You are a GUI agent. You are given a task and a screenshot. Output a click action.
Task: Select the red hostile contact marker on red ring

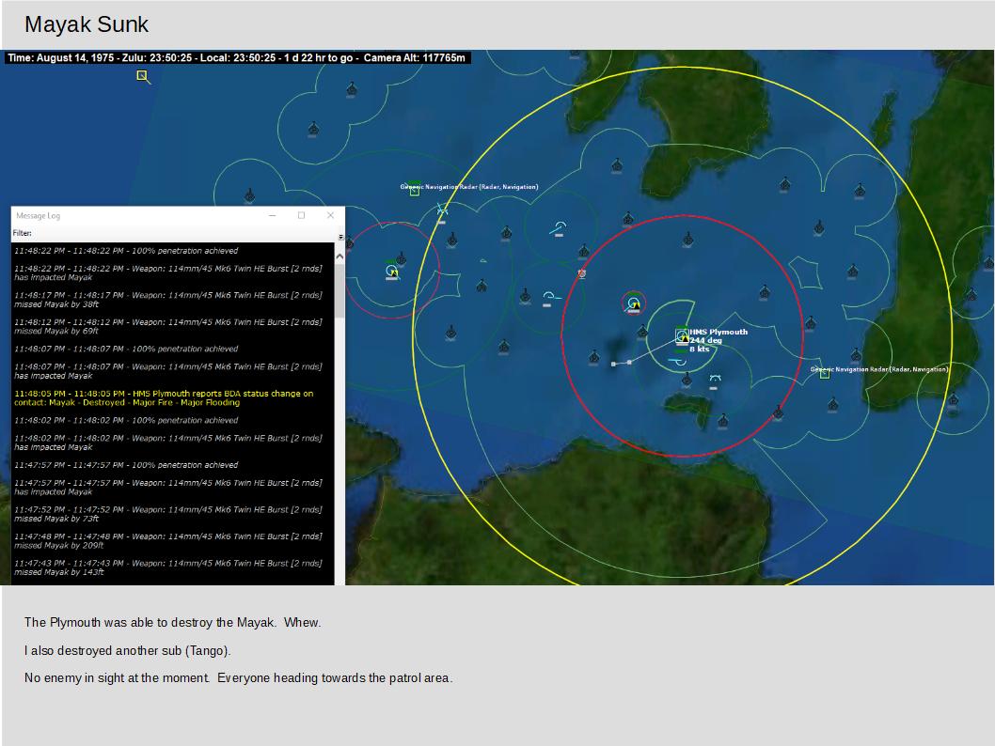pos(582,273)
